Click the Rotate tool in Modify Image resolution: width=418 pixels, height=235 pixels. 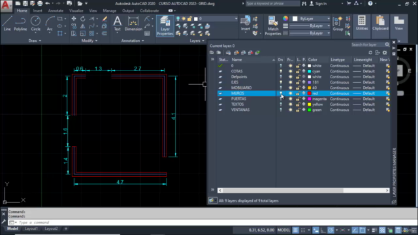[83, 19]
